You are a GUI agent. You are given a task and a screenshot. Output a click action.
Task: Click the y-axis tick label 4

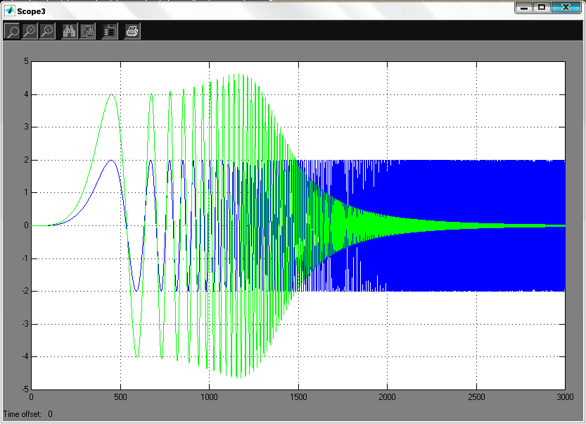(26, 94)
